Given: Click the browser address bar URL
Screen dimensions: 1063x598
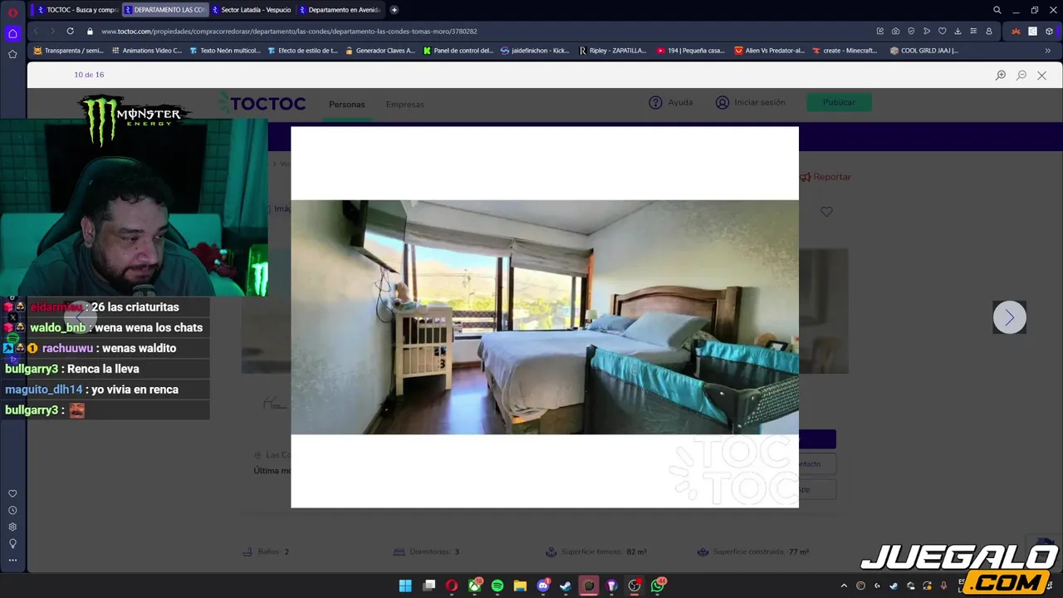Looking at the screenshot, I should point(289,32).
